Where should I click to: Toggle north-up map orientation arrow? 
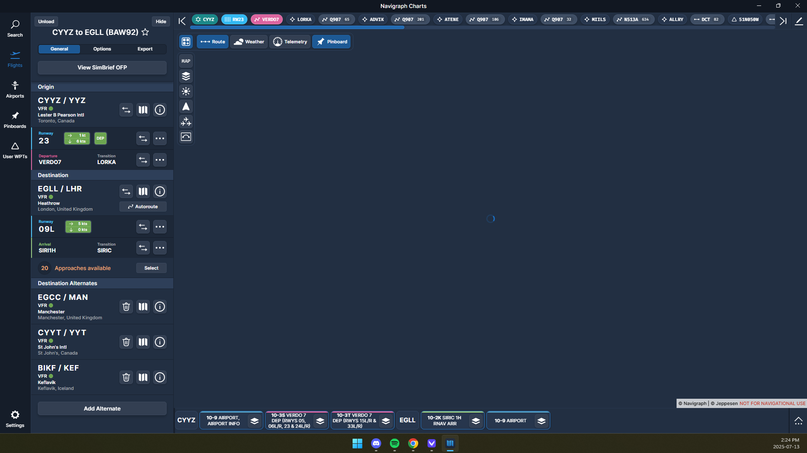pos(186,106)
